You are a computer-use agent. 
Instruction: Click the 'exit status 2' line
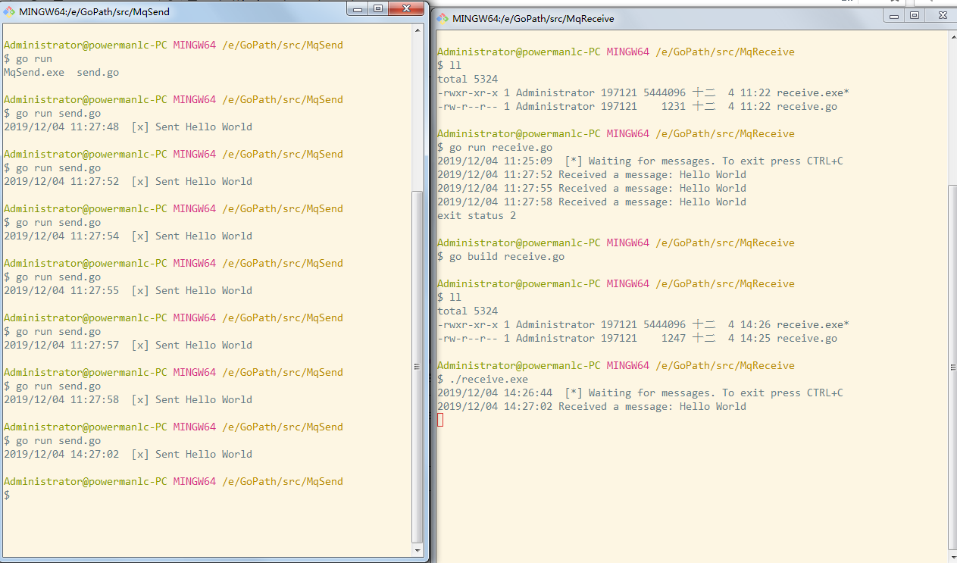tap(477, 215)
